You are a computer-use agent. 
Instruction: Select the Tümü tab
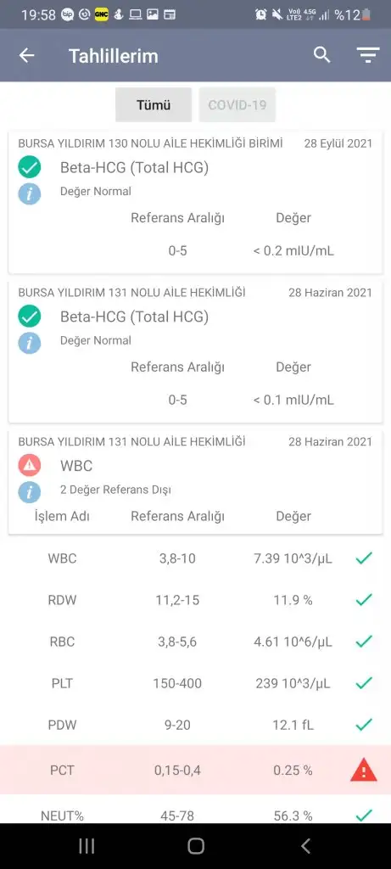154,104
